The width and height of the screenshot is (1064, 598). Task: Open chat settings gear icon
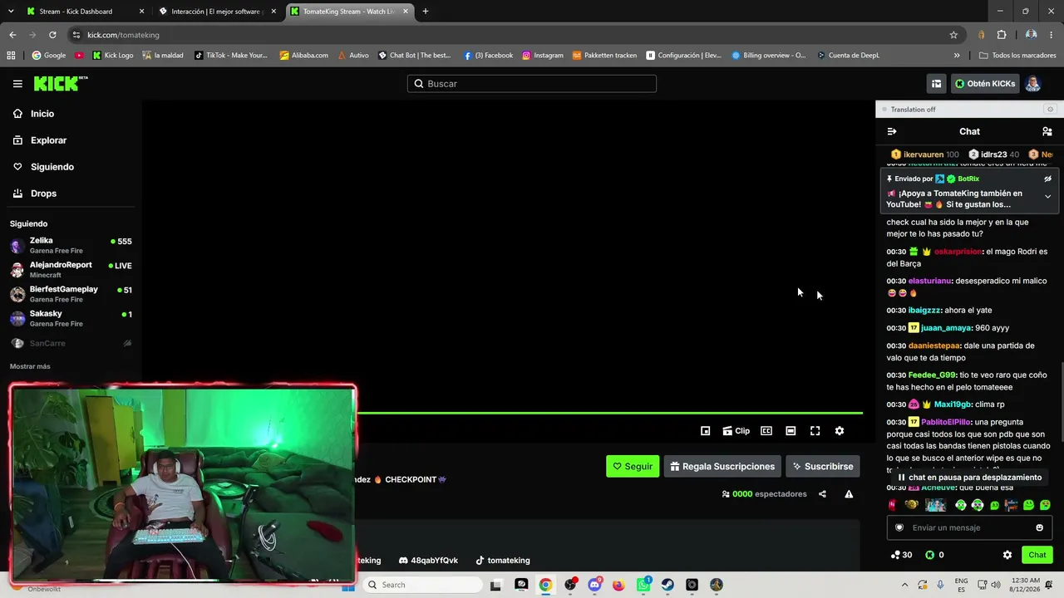pos(1007,555)
